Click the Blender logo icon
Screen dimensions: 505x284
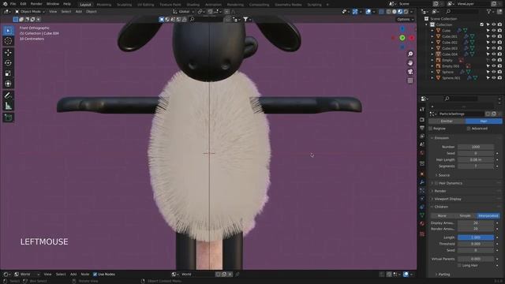[5, 4]
